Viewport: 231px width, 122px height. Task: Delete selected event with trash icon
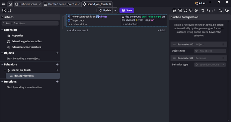[x=203, y=10]
